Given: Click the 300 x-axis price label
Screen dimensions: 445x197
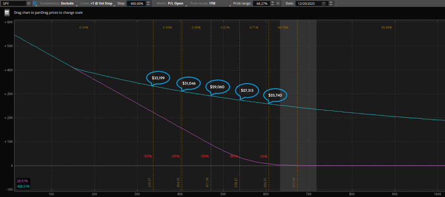Looking at the screenshot, I should pyautogui.click(x=137, y=195).
